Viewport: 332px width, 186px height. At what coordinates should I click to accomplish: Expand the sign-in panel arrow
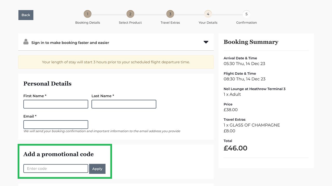[x=206, y=42]
